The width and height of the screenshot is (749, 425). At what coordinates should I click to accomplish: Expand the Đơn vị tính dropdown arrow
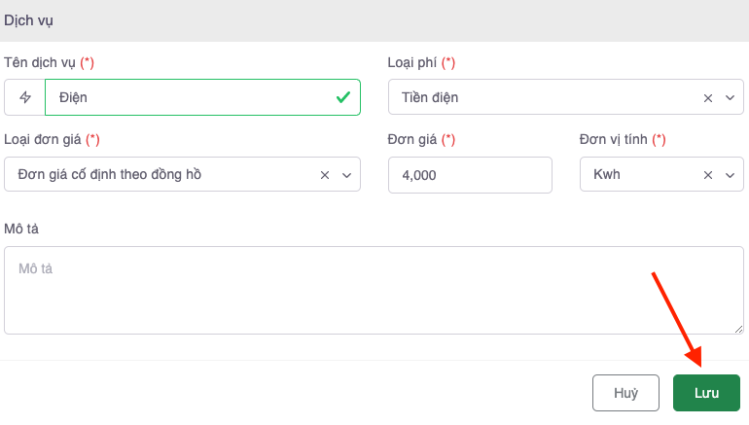click(730, 175)
